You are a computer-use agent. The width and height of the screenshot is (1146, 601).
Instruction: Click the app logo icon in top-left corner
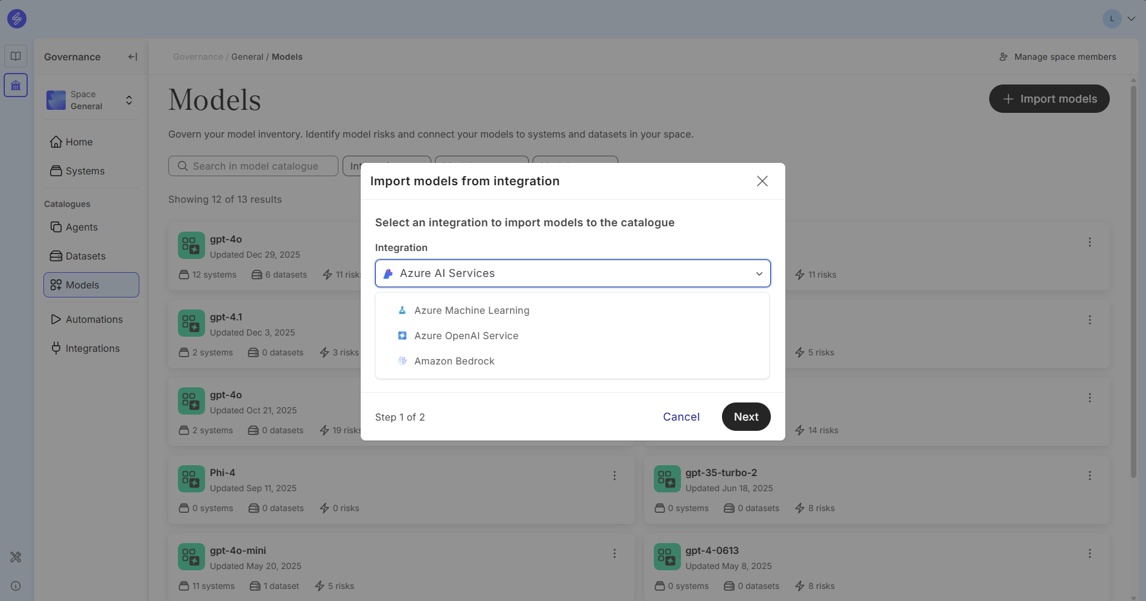point(16,19)
